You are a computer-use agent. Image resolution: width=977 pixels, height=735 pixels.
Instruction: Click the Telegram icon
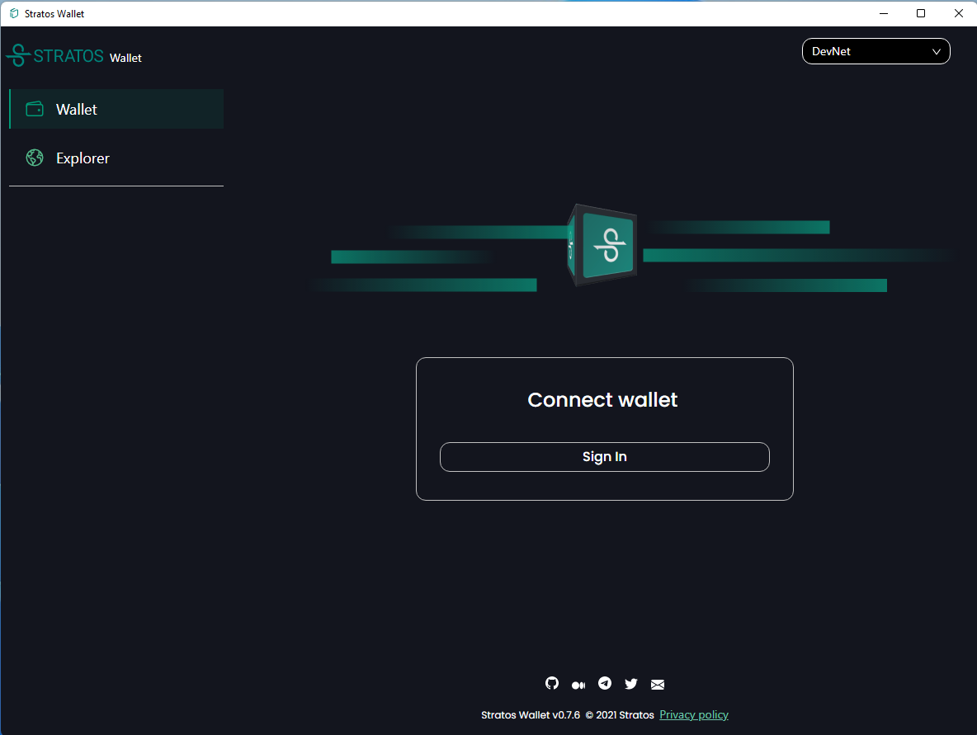point(605,684)
